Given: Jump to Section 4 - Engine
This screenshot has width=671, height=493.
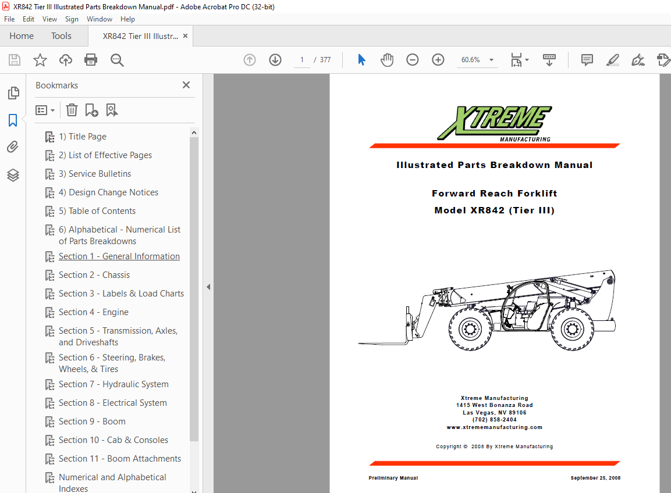Looking at the screenshot, I should coord(93,312).
